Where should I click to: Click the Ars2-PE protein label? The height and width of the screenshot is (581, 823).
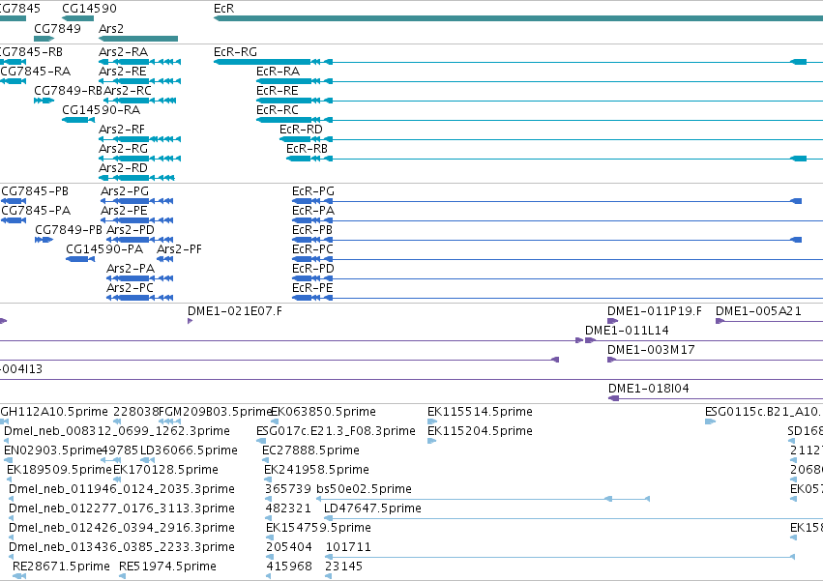124,211
